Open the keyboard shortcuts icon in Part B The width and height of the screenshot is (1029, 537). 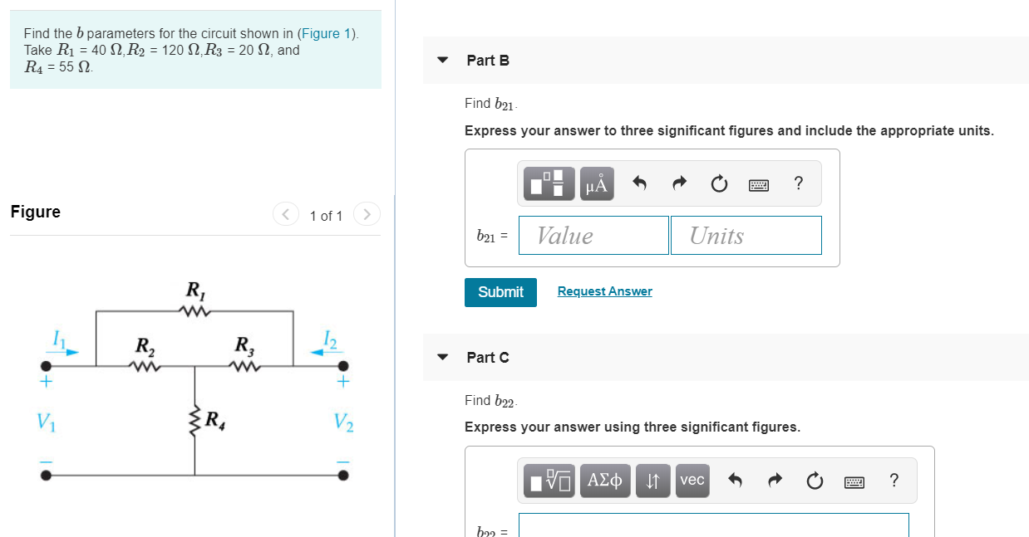[758, 183]
